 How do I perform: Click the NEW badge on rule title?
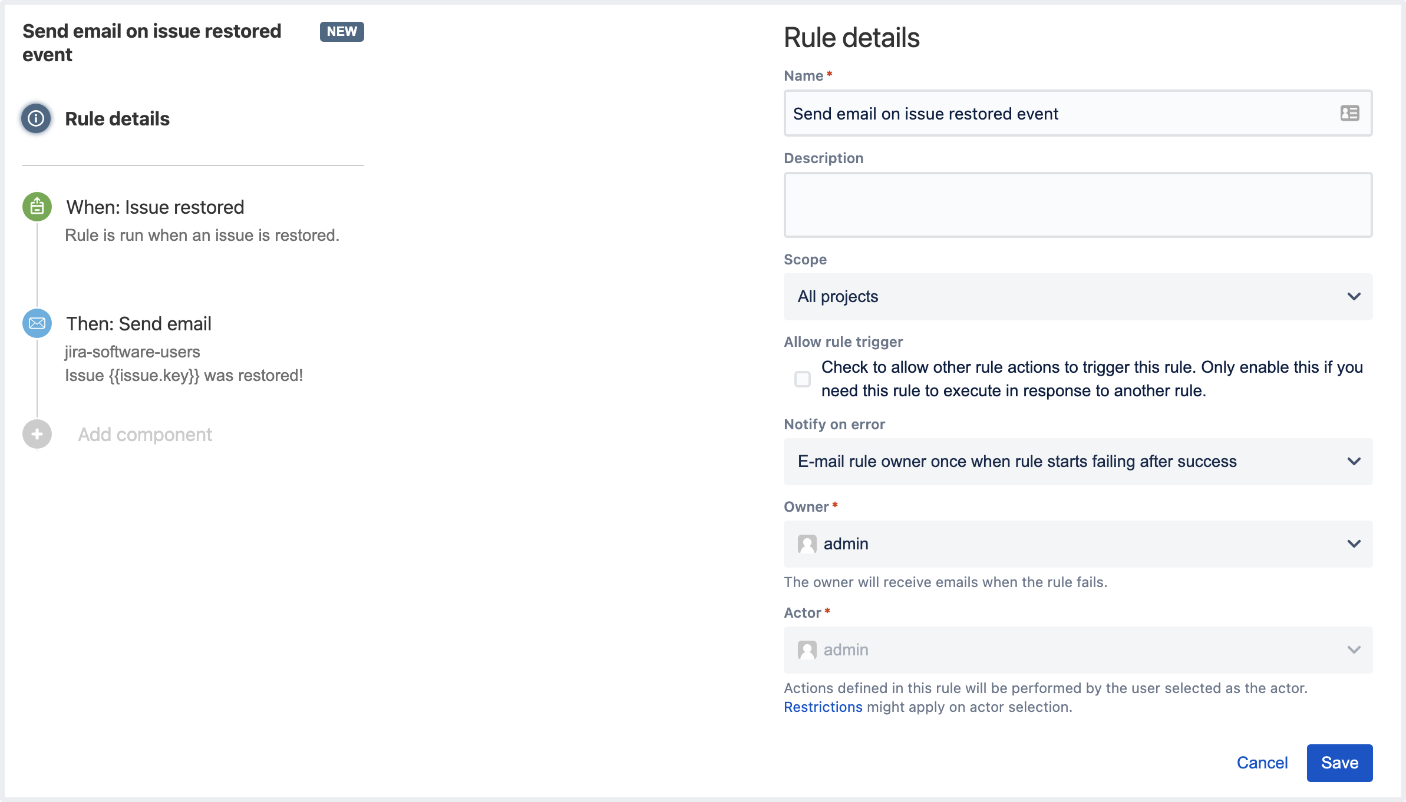coord(342,31)
